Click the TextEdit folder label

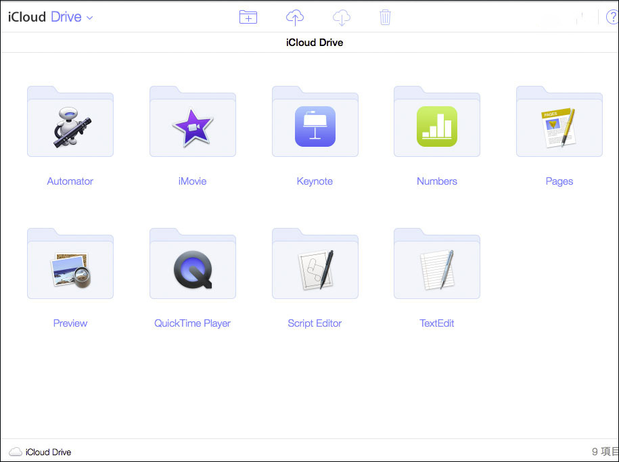[437, 323]
